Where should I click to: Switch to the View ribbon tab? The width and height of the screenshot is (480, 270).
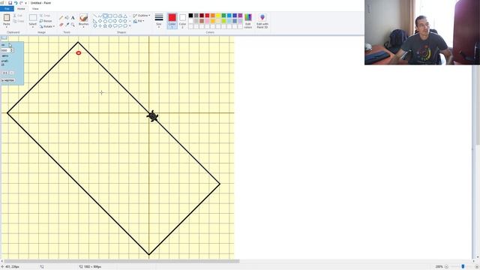coord(35,8)
